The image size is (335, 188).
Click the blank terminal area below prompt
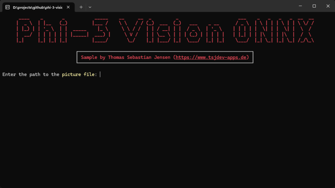point(167,131)
